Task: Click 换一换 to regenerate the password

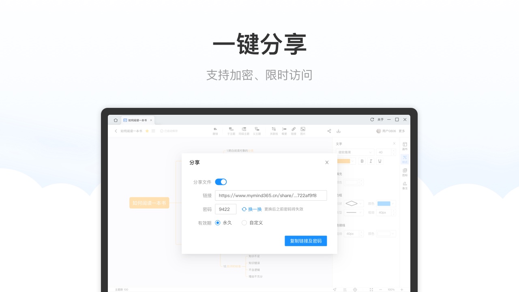Action: (252, 209)
